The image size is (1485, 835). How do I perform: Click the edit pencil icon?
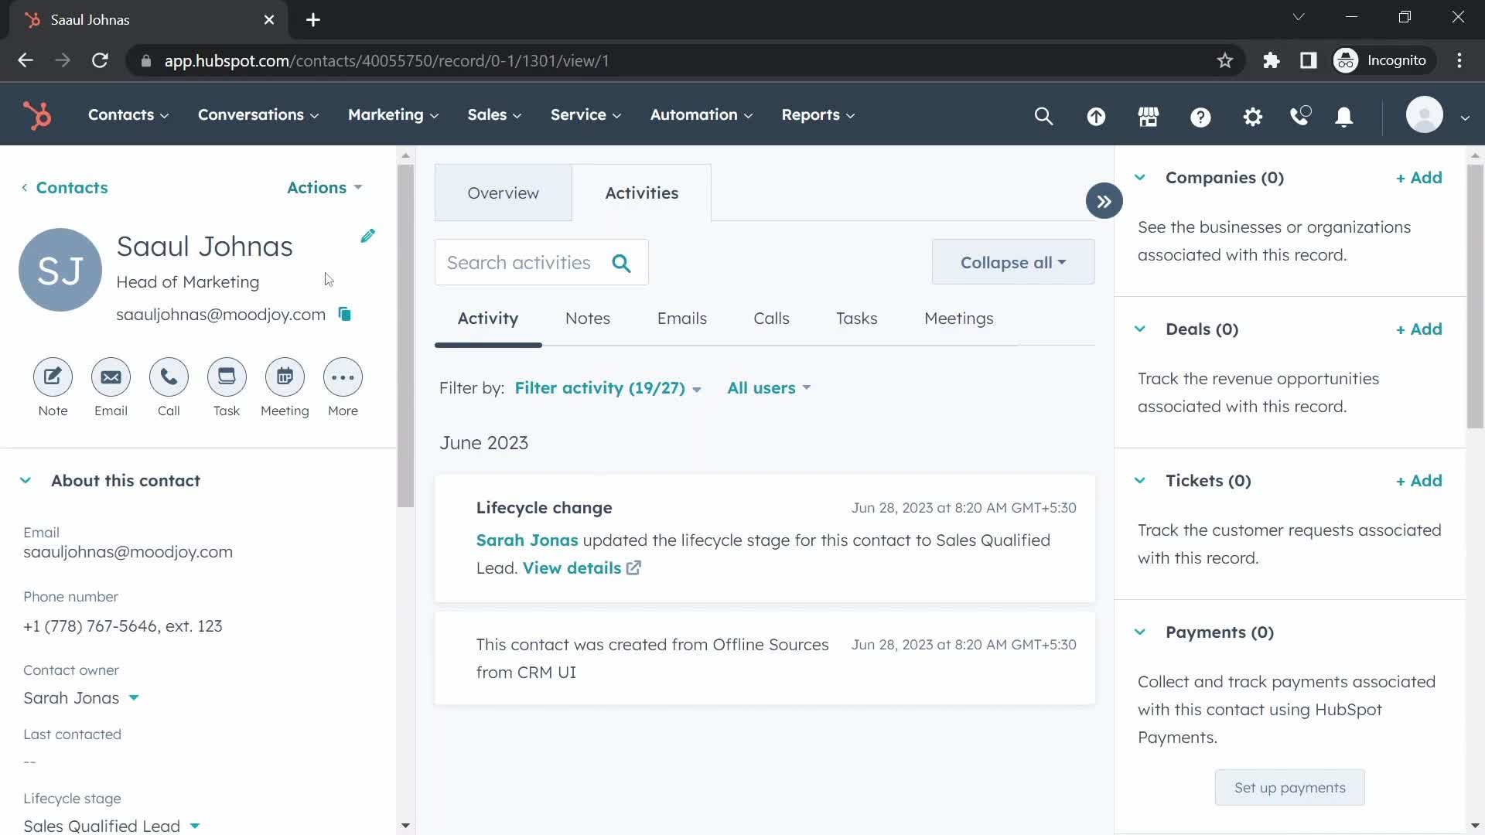pos(368,237)
